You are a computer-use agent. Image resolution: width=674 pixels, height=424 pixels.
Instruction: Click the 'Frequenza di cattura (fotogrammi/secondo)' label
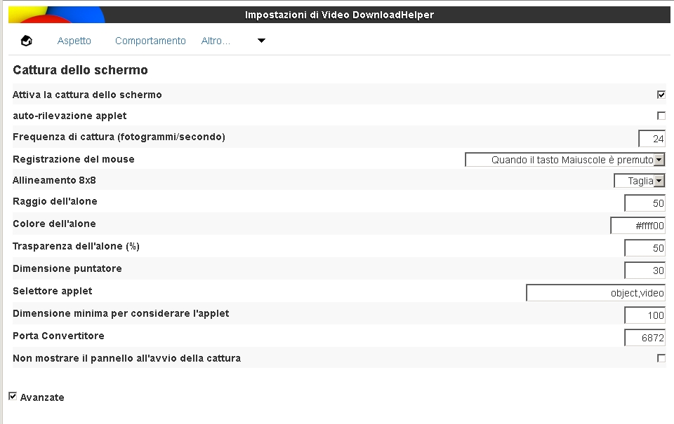119,137
